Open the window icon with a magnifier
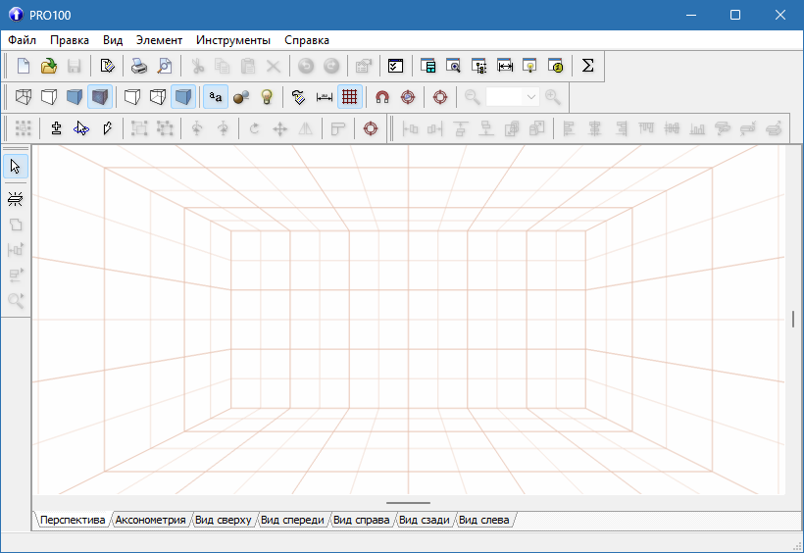 click(453, 66)
